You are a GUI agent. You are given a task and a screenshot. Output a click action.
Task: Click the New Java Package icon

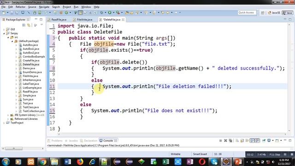click(61, 12)
